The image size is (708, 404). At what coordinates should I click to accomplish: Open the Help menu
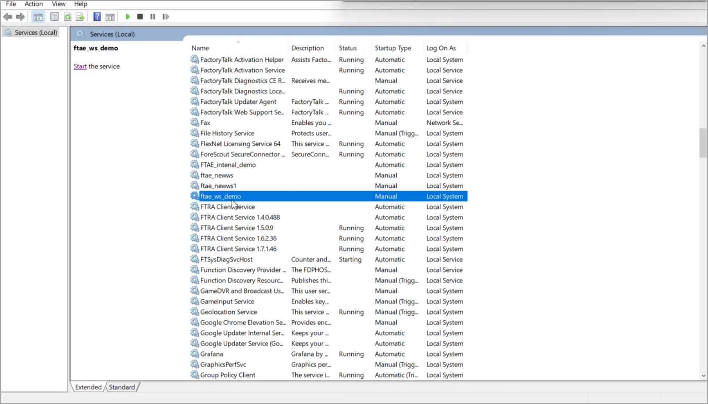pos(81,4)
